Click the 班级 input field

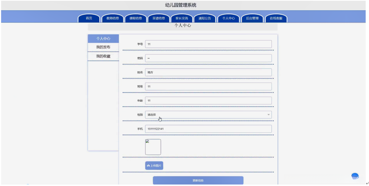click(x=208, y=87)
